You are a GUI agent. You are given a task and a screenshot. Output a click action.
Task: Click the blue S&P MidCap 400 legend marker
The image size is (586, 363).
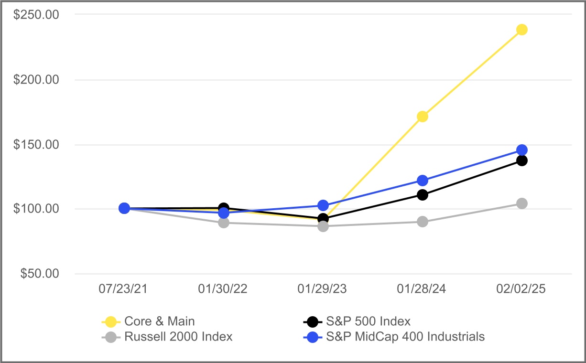point(313,337)
